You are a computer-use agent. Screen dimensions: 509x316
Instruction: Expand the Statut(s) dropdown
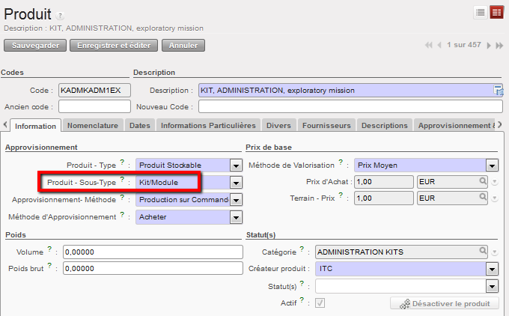492,286
